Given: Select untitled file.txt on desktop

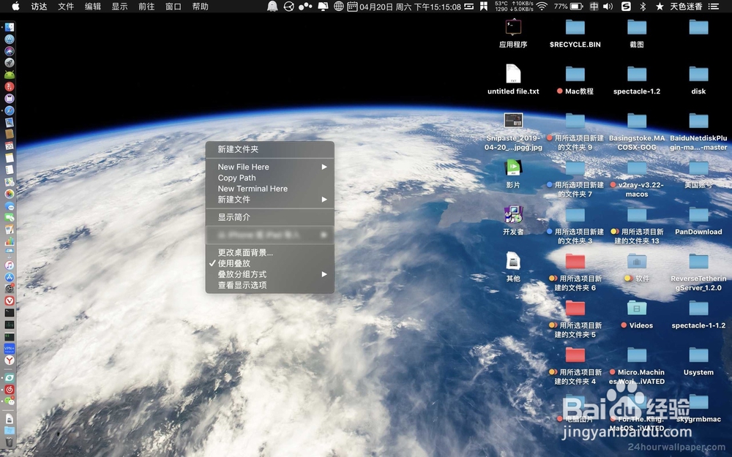Looking at the screenshot, I should point(513,80).
